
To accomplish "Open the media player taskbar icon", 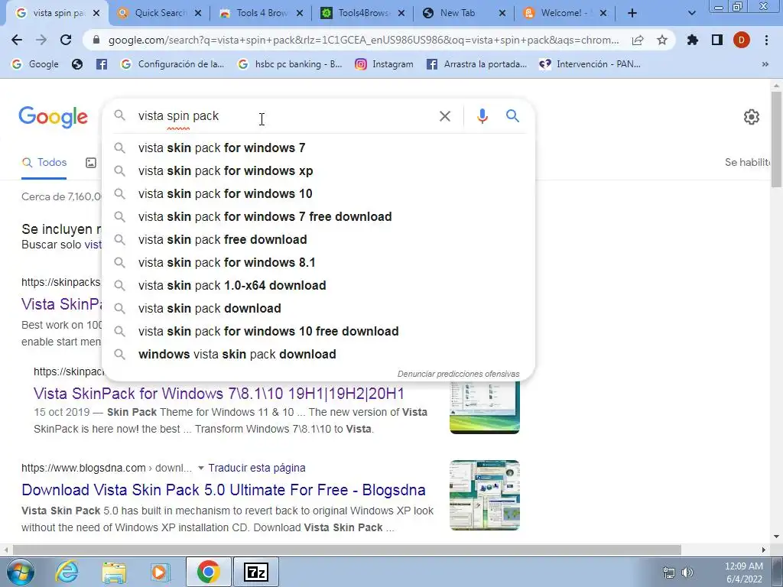I will (161, 572).
